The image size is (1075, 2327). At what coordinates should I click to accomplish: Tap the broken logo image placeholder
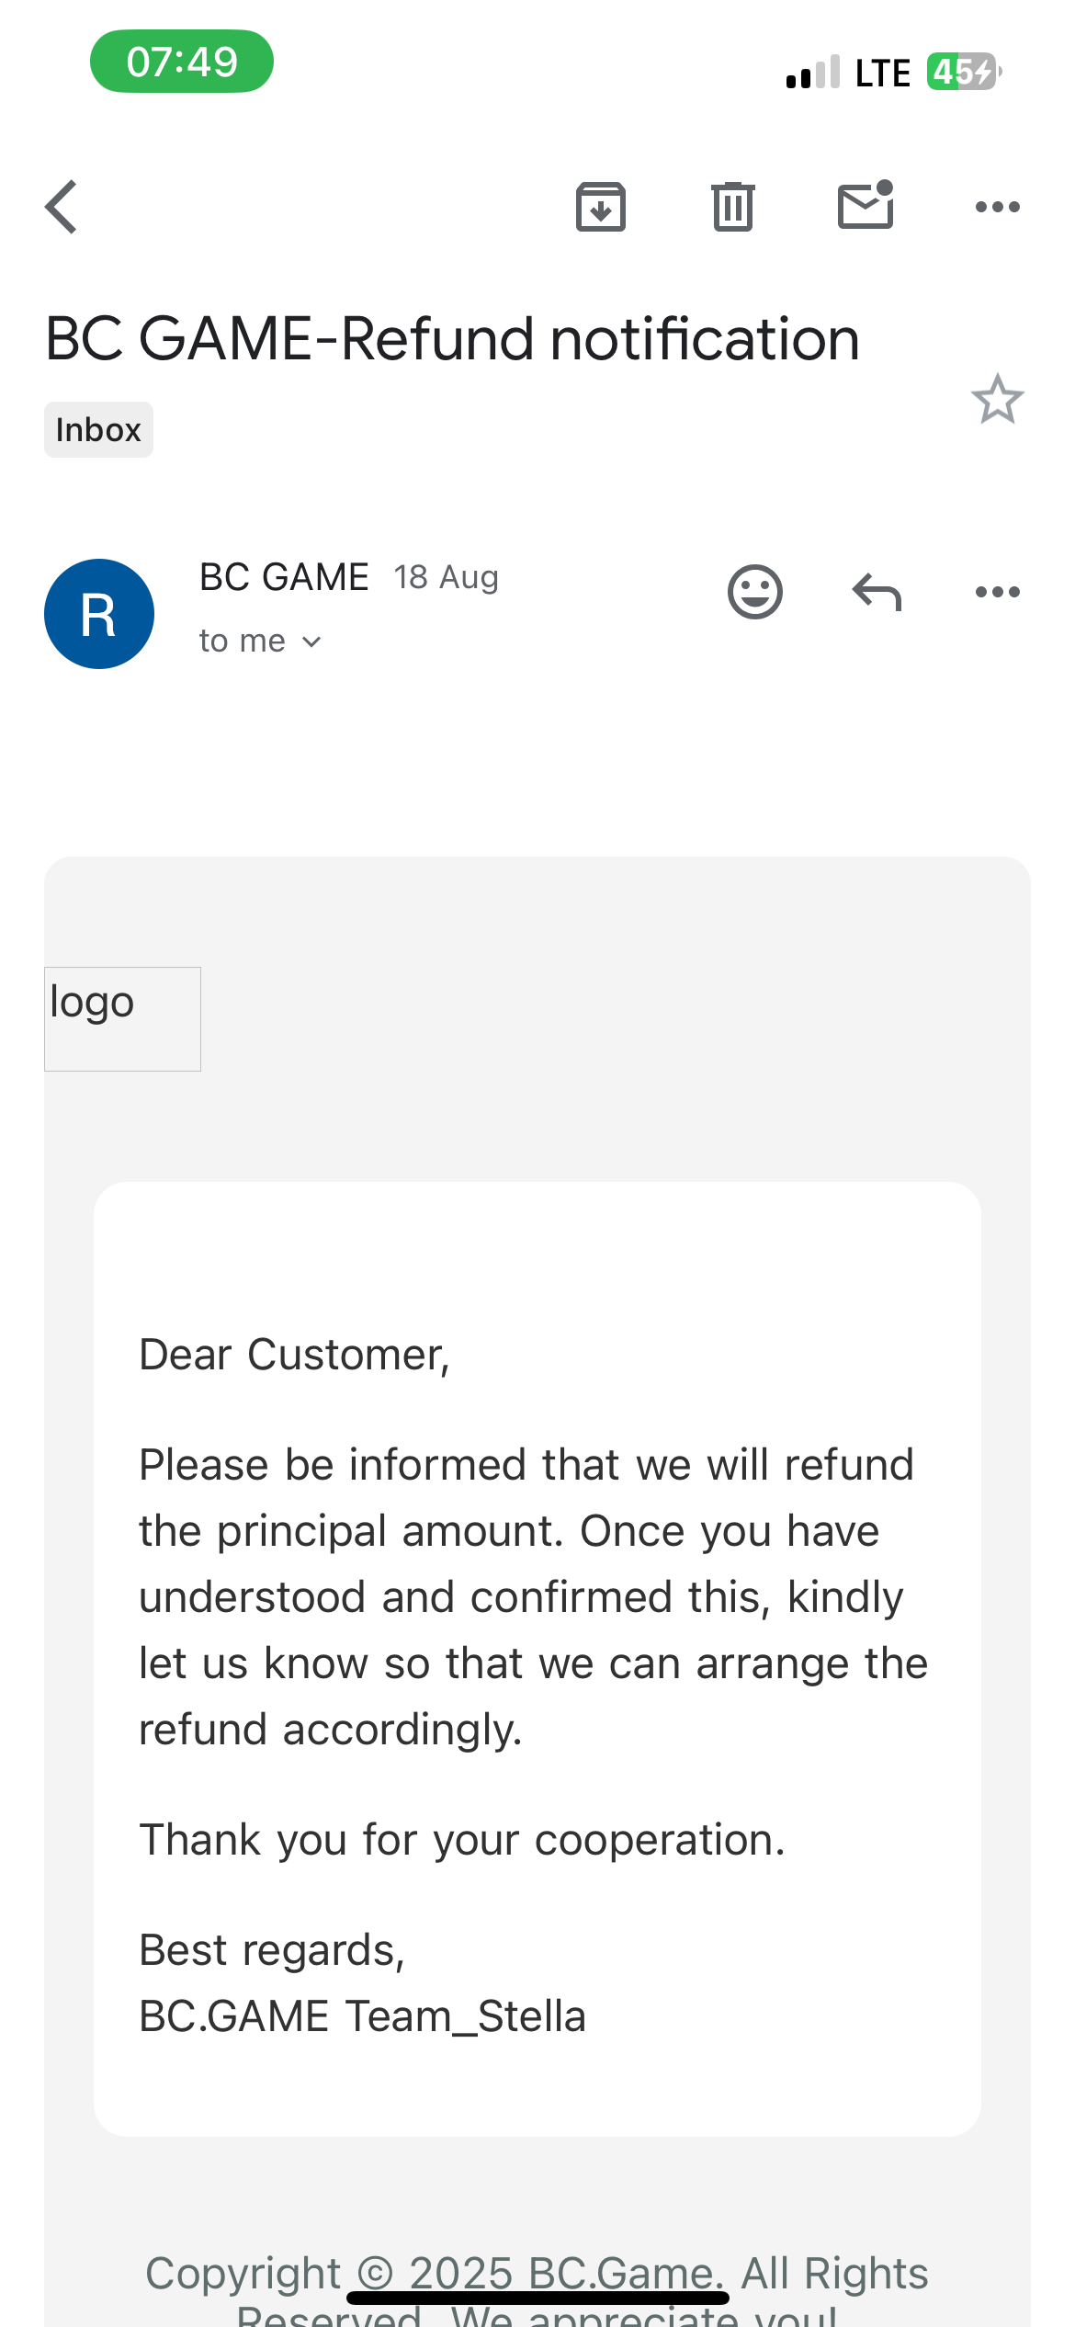[x=122, y=1018]
